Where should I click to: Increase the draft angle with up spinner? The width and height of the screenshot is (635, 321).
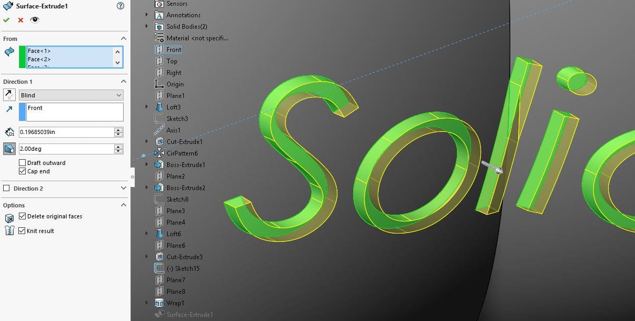coord(118,147)
